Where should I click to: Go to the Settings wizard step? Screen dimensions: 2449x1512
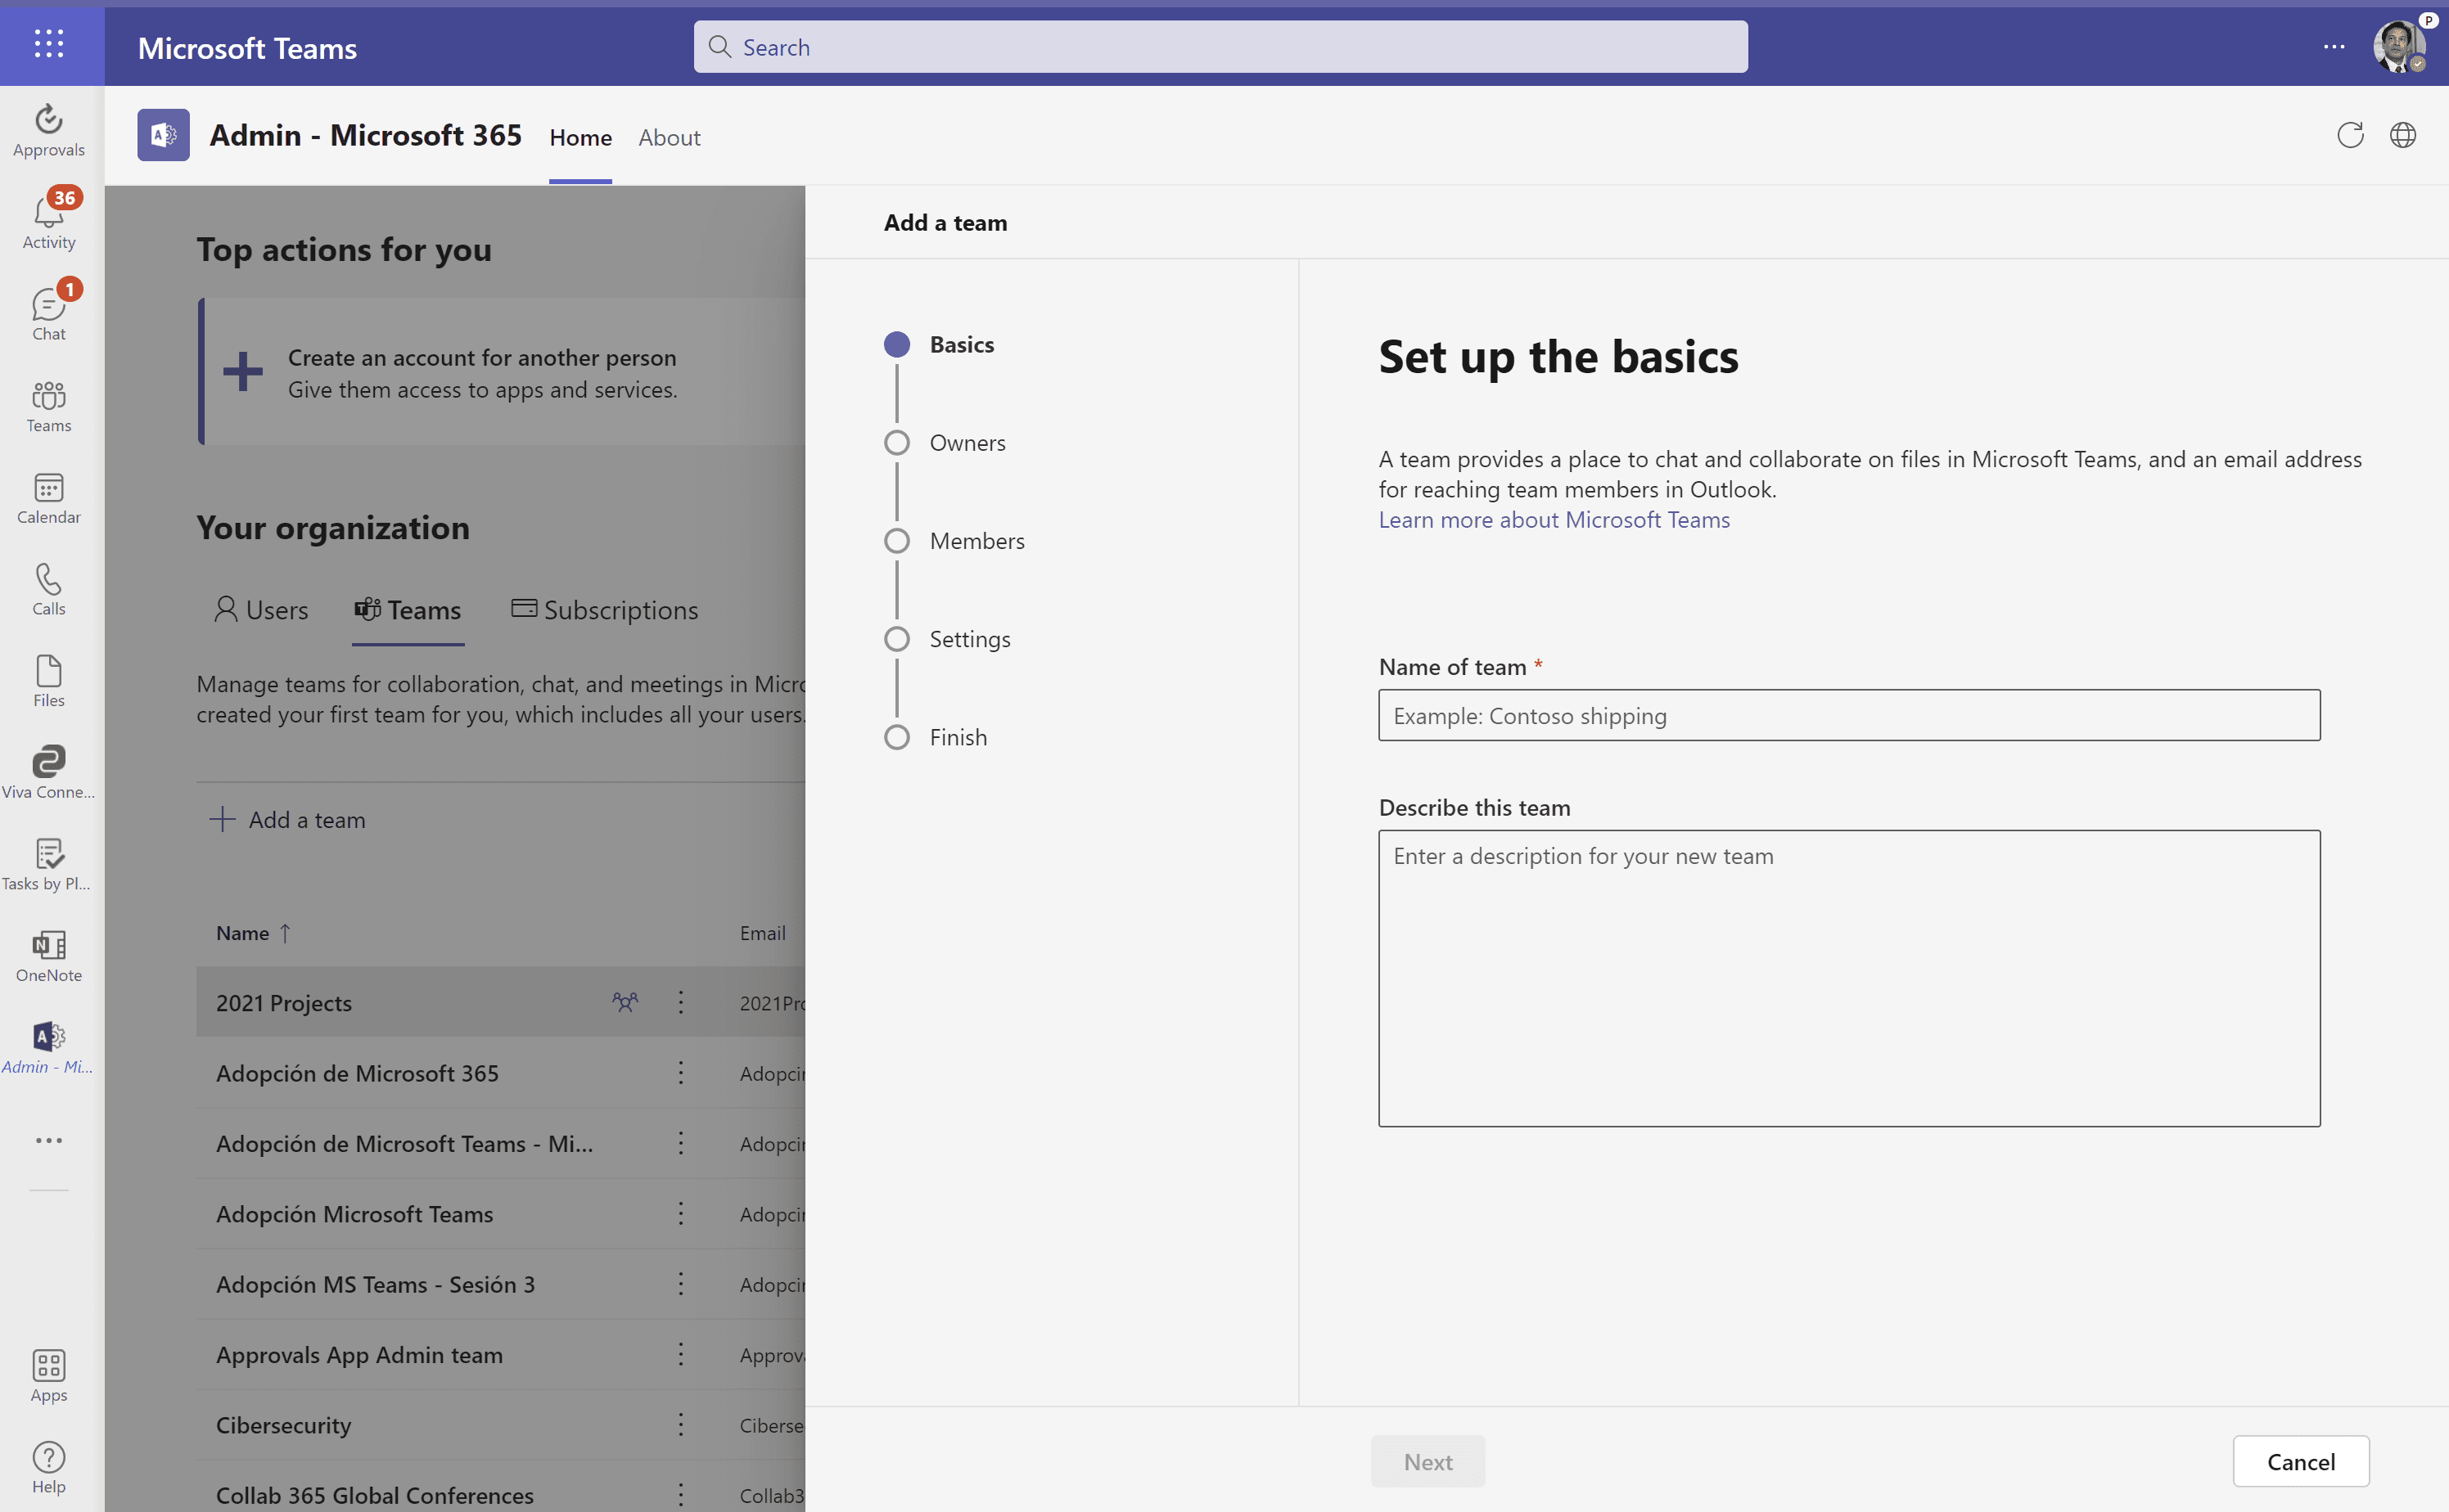click(947, 639)
